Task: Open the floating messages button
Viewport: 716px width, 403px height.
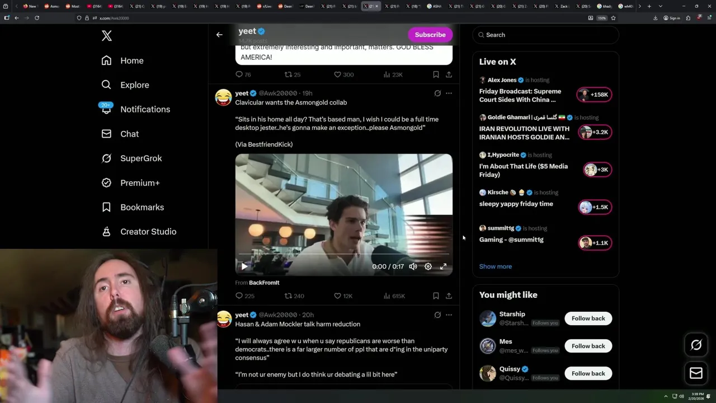Action: (x=696, y=373)
